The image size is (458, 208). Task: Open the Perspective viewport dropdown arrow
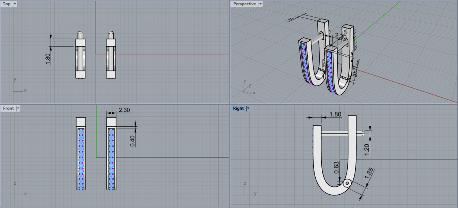[x=261, y=4]
